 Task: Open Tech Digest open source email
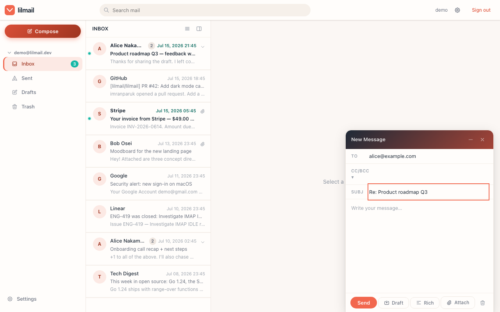coord(148,282)
